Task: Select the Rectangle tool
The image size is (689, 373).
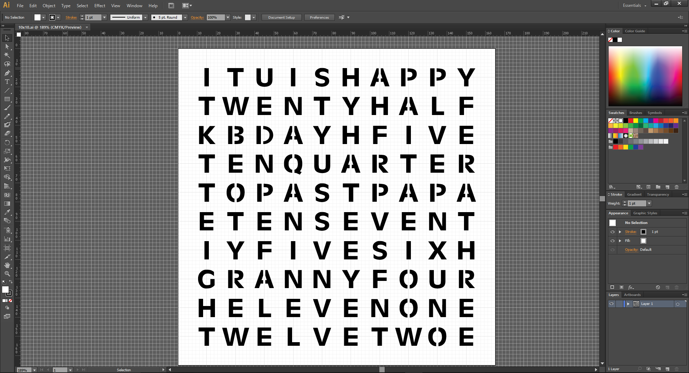Action: [x=7, y=99]
